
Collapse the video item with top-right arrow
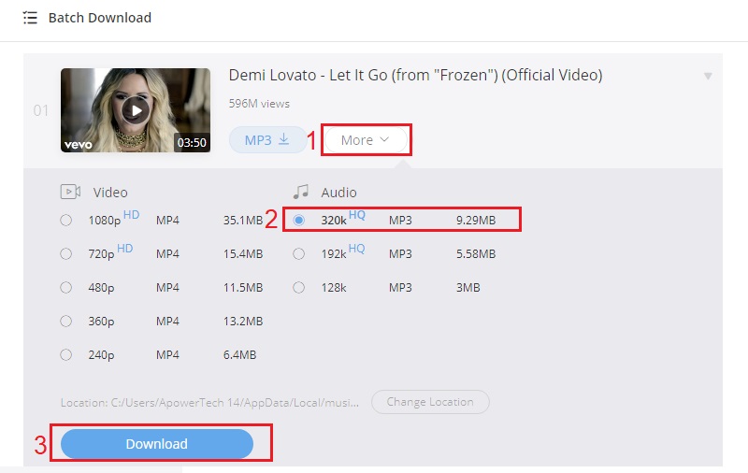(708, 76)
